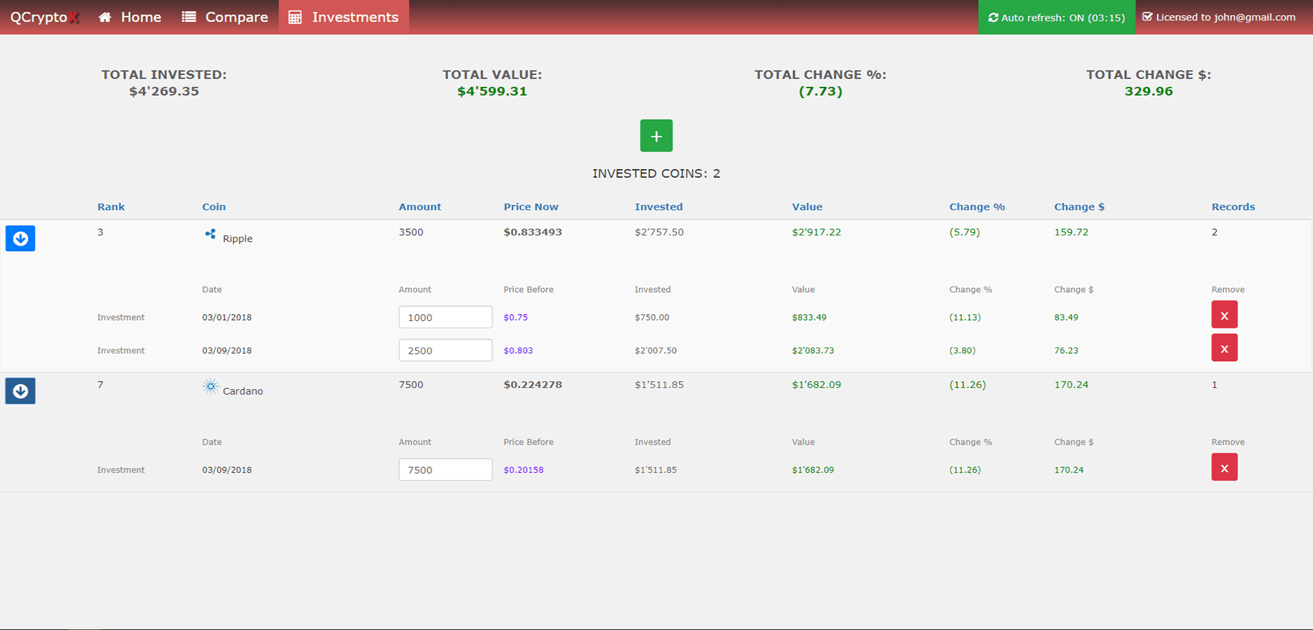Sort by the Price Now column header
This screenshot has height=630, width=1313.
(530, 207)
